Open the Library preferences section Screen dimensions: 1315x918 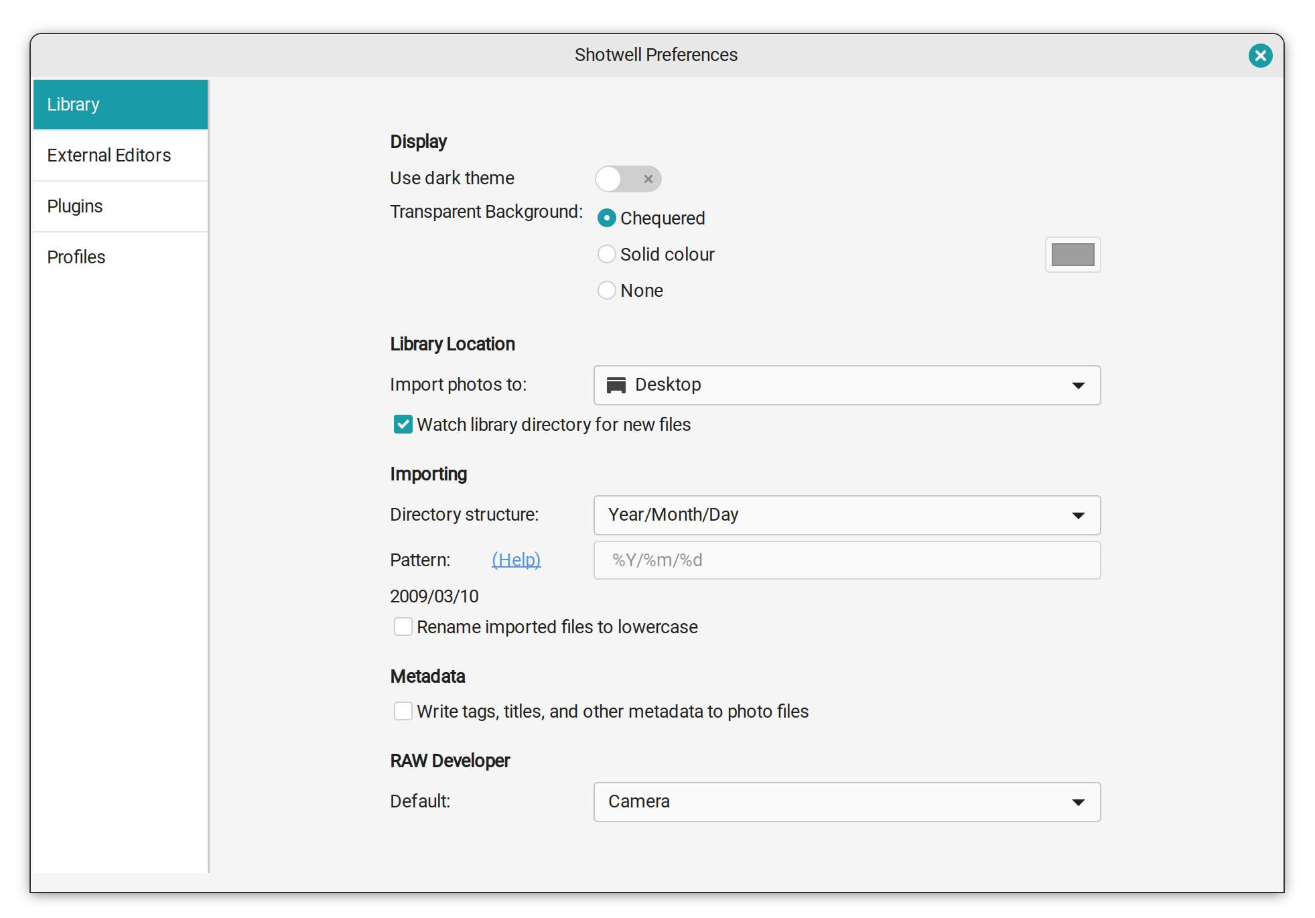coord(74,104)
